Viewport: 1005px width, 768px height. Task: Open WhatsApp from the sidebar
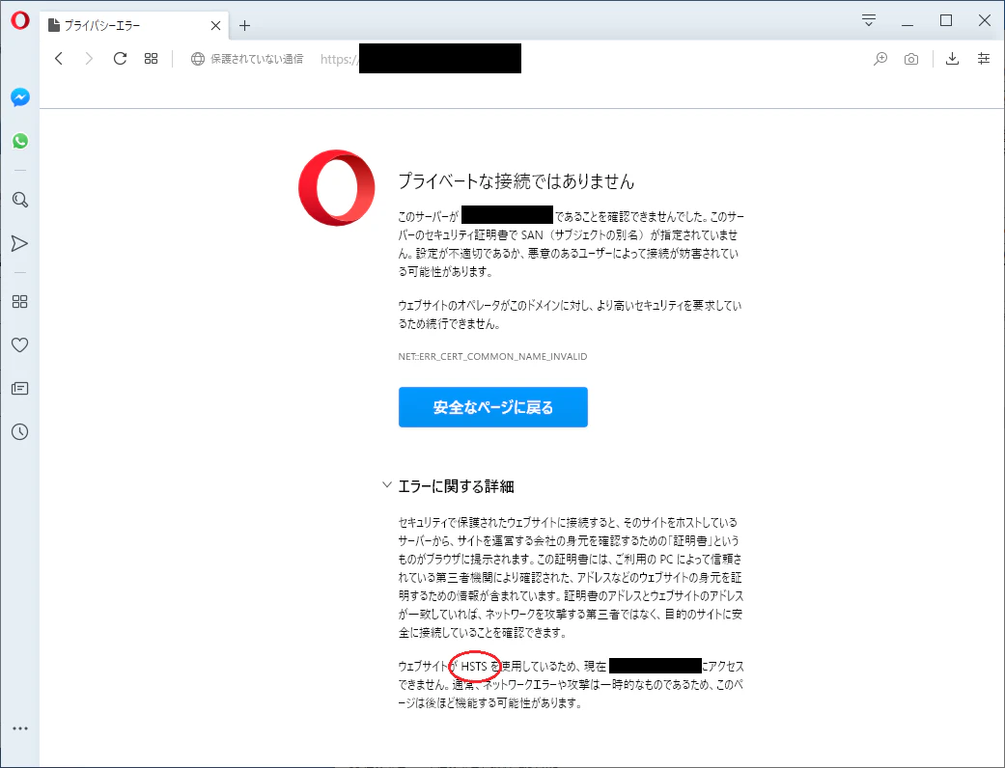[19, 141]
